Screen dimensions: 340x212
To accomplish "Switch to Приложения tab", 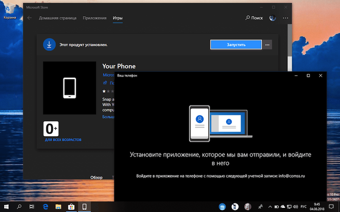I will coord(94,18).
